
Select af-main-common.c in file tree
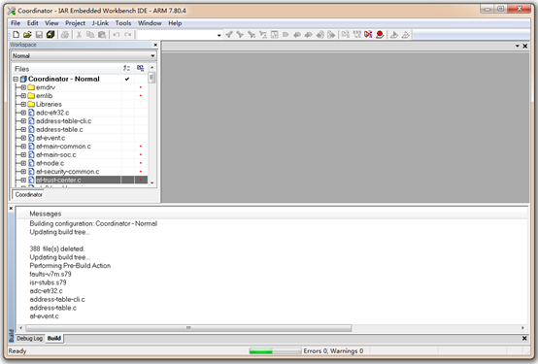(63, 147)
